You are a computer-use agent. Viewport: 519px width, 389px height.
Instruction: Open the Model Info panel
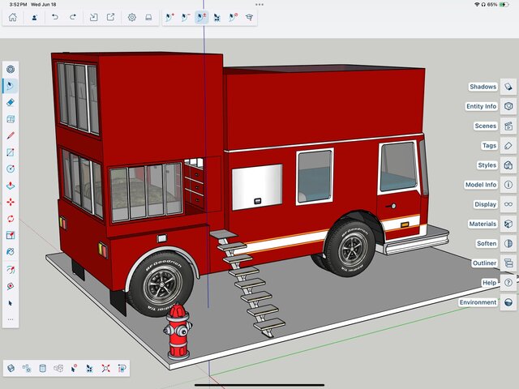click(481, 185)
